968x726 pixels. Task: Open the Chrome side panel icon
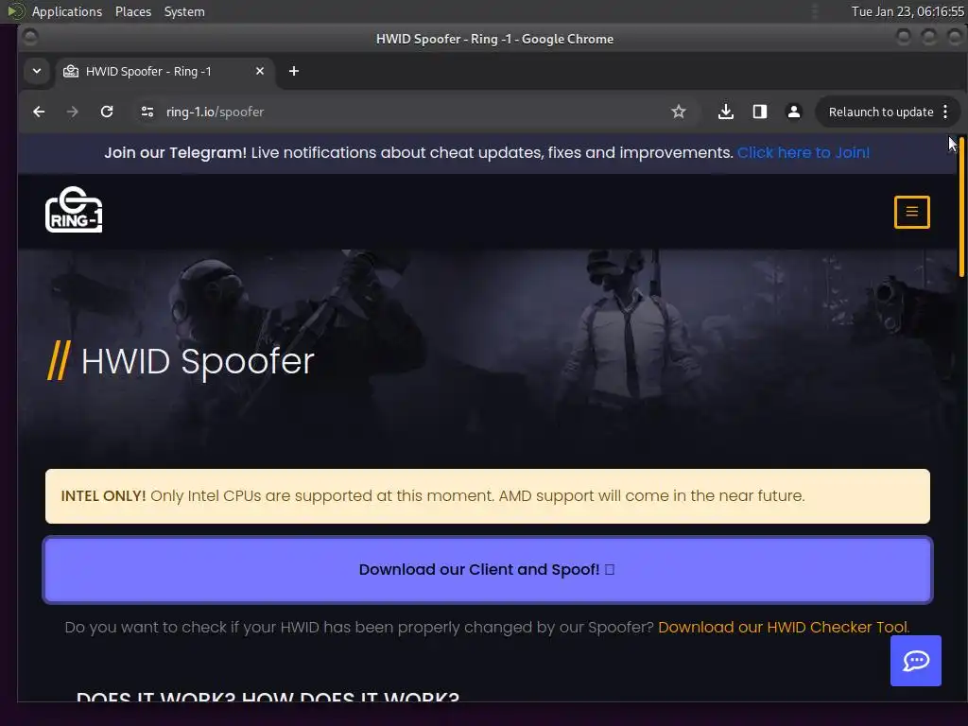click(760, 112)
